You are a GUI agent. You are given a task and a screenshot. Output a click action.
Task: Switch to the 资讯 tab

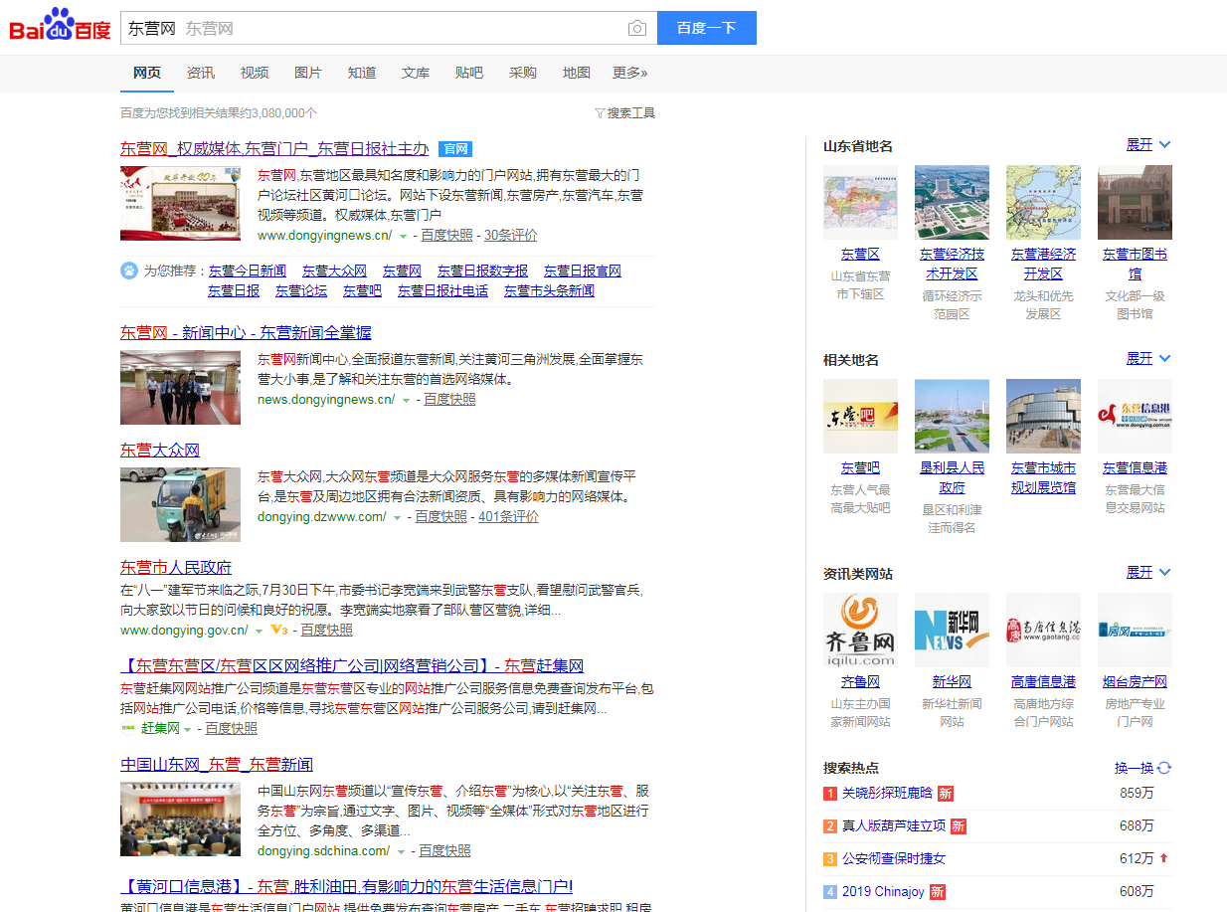coord(201,73)
